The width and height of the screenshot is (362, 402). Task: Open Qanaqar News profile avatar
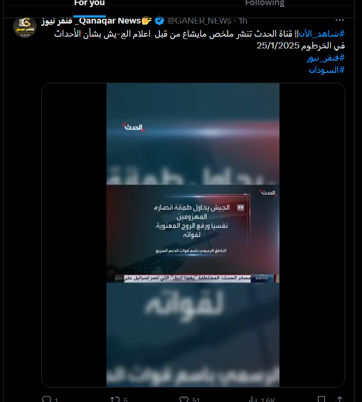pyautogui.click(x=25, y=26)
